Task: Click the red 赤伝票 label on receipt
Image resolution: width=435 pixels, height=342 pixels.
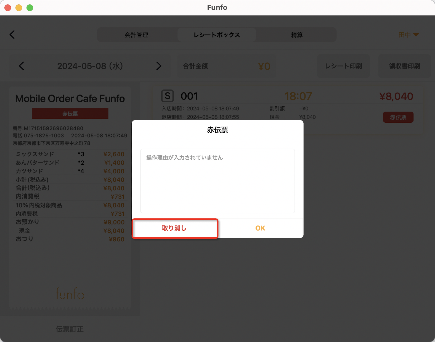Action: (x=70, y=114)
